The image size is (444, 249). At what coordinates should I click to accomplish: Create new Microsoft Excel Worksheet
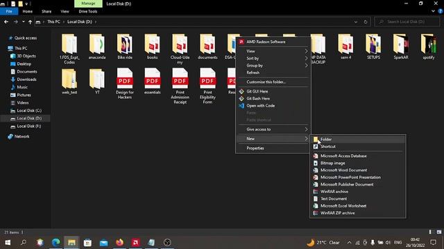[x=358, y=206]
